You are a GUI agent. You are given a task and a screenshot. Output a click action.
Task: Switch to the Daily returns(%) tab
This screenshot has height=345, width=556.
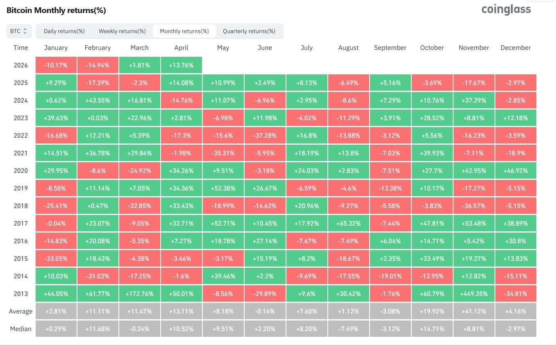64,31
